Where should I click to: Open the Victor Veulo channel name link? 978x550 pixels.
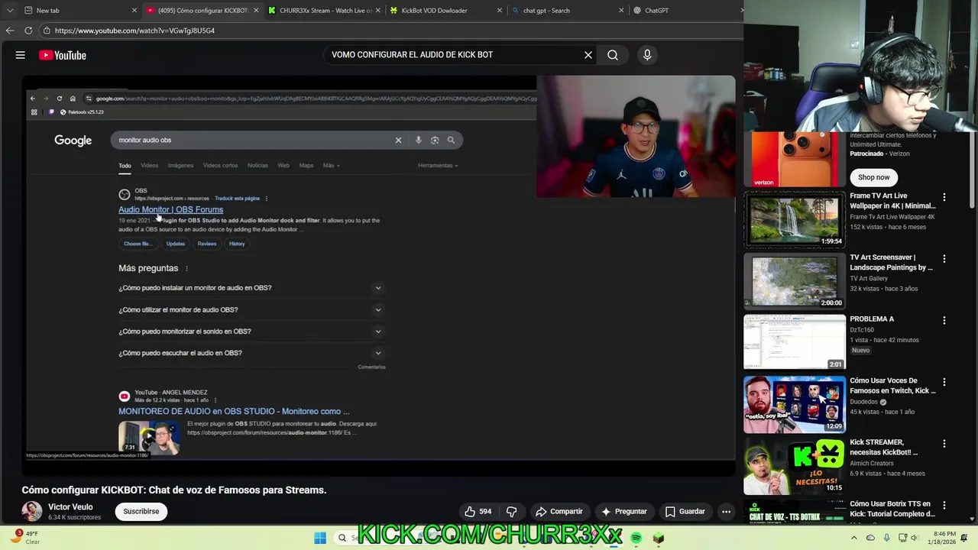pyautogui.click(x=70, y=507)
